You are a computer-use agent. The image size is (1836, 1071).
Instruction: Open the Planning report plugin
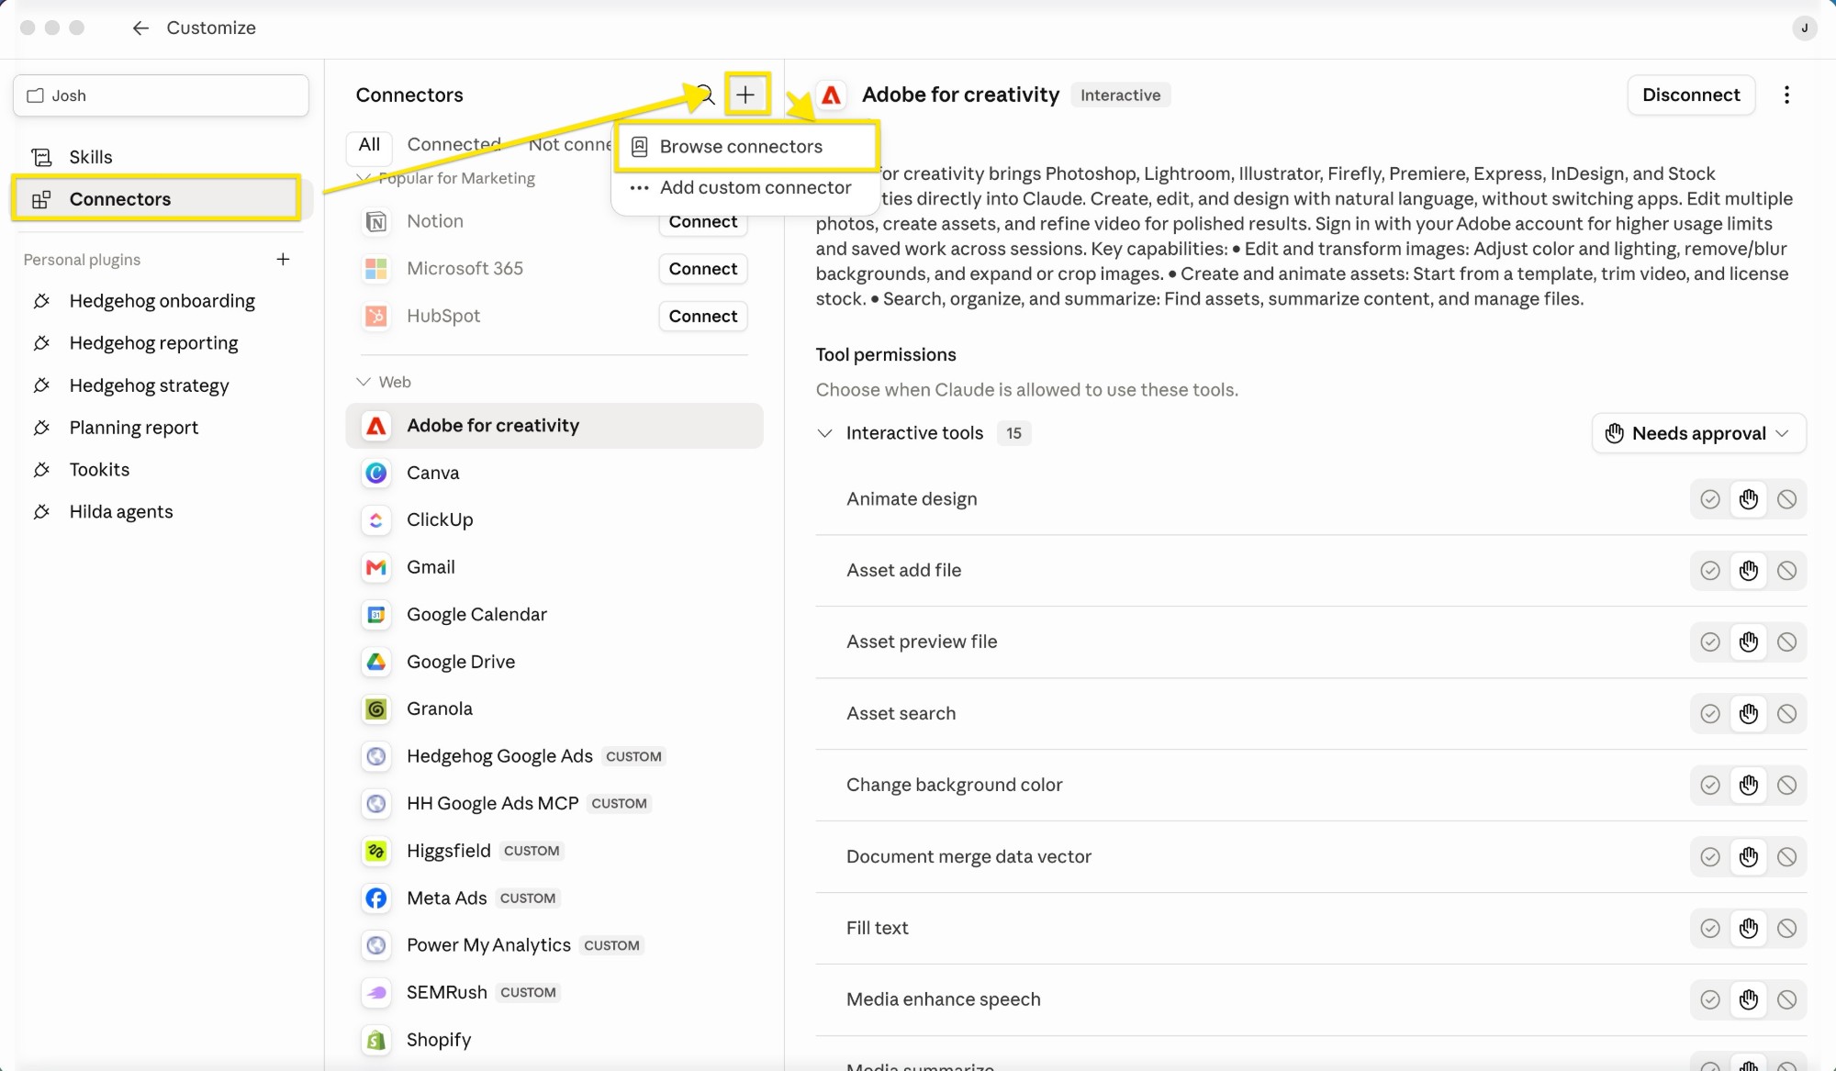[x=134, y=428]
